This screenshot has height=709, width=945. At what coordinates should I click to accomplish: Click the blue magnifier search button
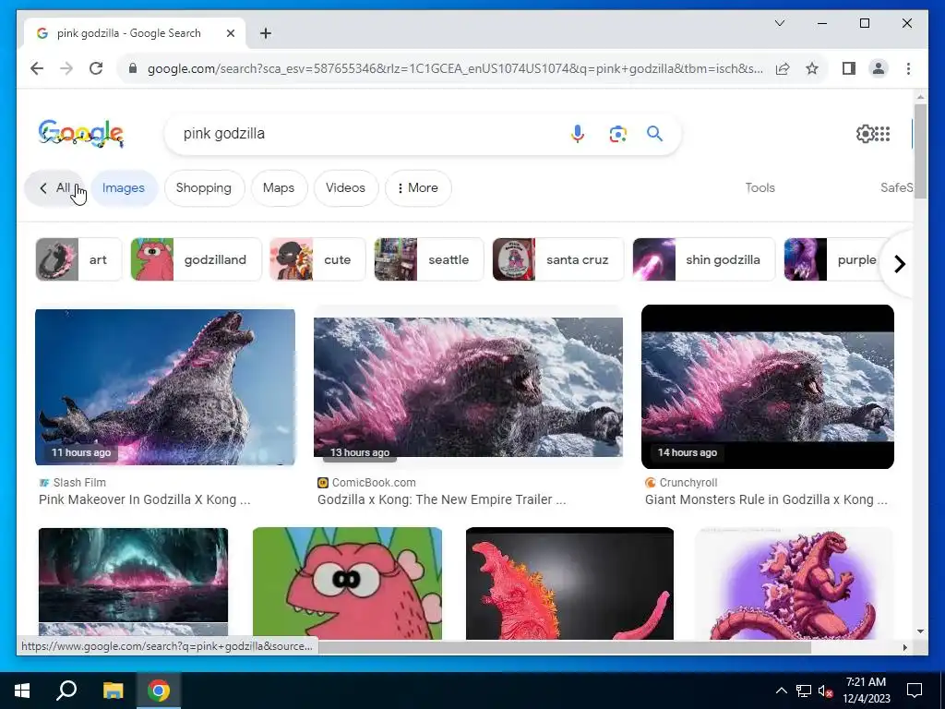pyautogui.click(x=654, y=133)
